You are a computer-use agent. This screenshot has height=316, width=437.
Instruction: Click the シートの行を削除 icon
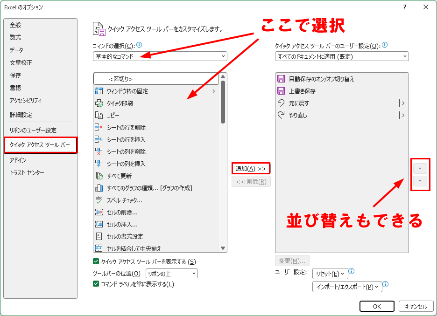[99, 127]
